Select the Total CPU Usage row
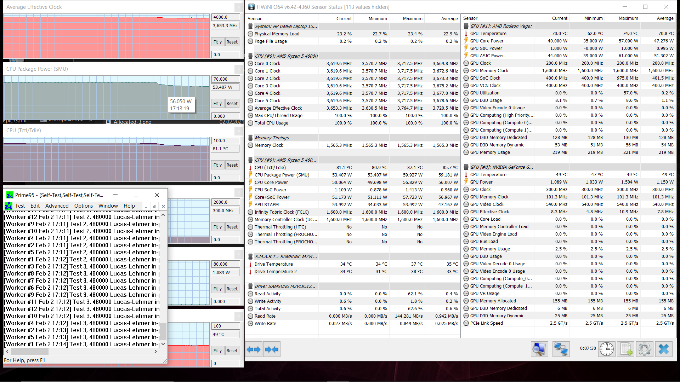This screenshot has width=680, height=382. (353, 123)
